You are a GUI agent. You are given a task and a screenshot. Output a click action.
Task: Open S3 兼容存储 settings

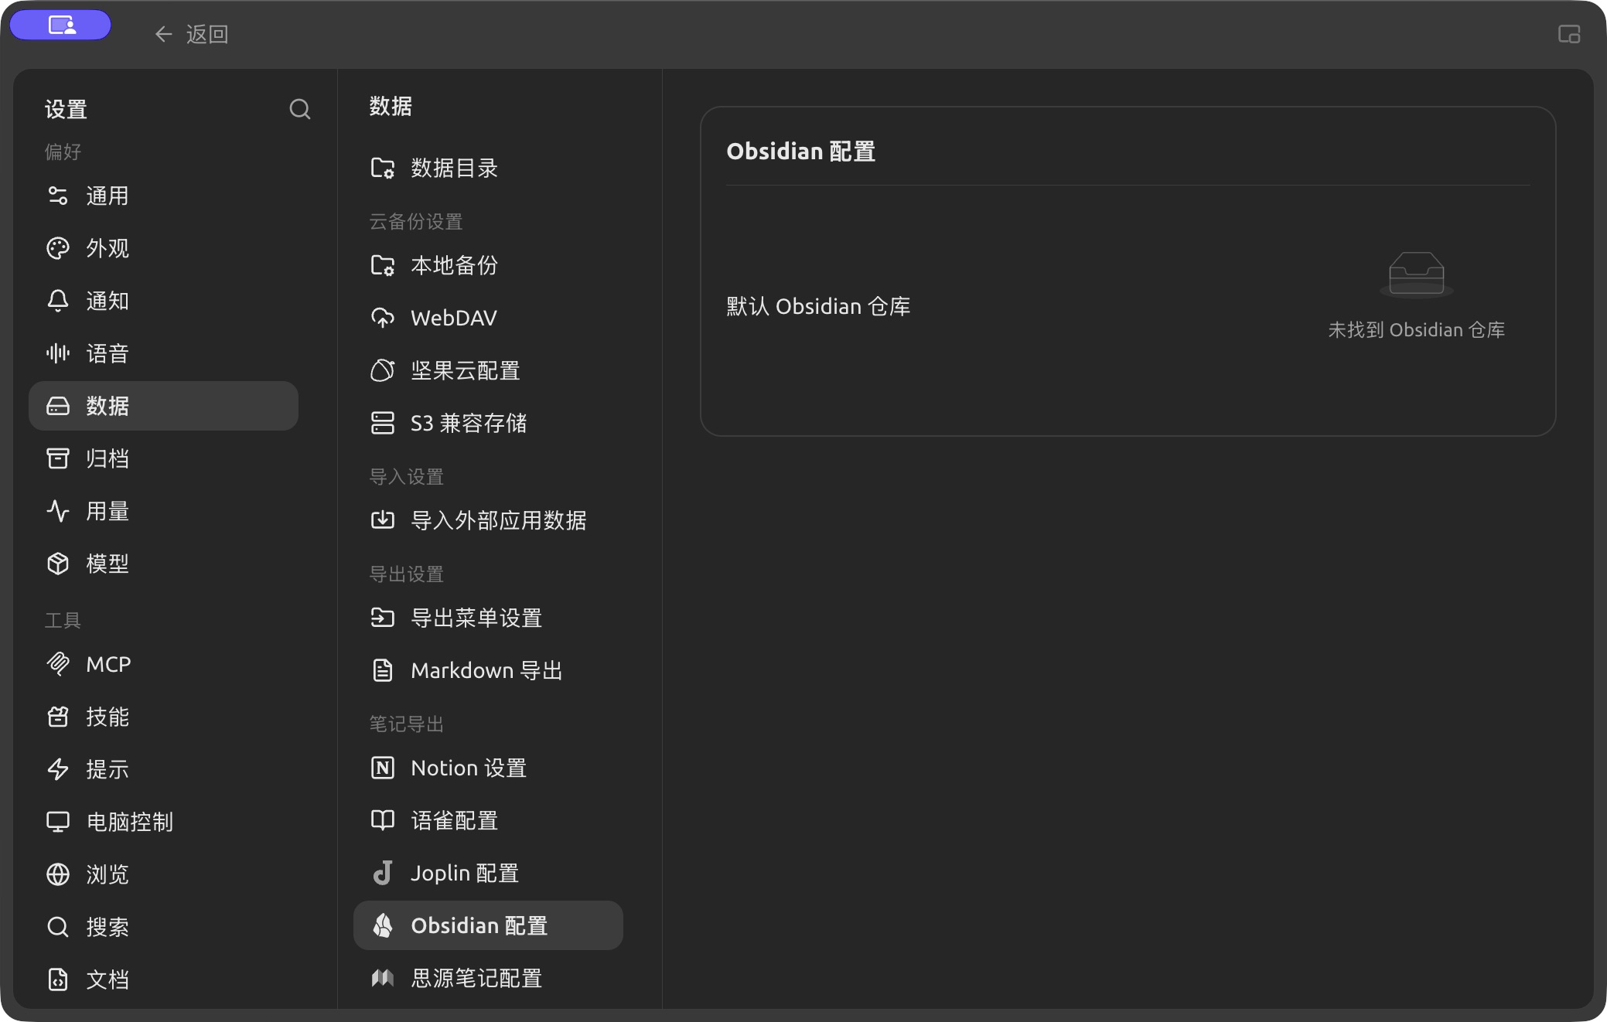[x=488, y=423]
